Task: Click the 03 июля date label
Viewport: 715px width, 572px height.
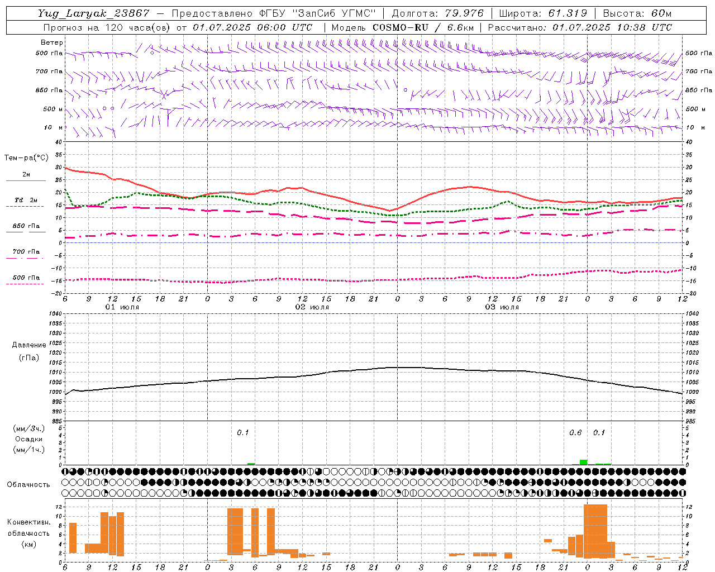Action: [x=502, y=307]
